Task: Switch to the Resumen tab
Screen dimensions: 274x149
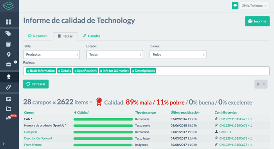Action: 38,36
